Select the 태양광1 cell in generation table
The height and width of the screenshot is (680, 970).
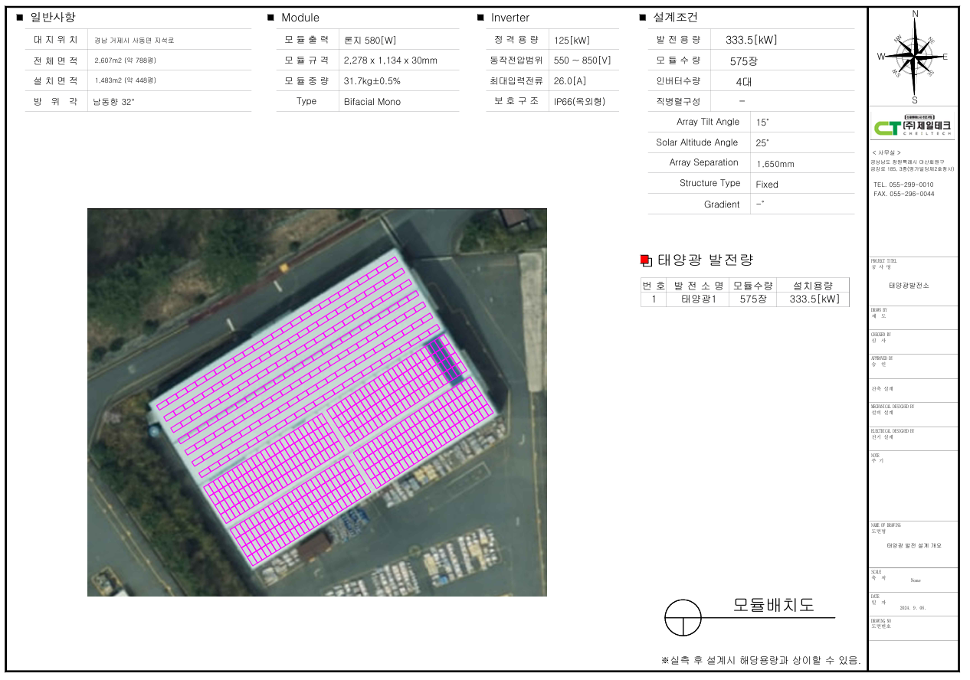pos(698,299)
